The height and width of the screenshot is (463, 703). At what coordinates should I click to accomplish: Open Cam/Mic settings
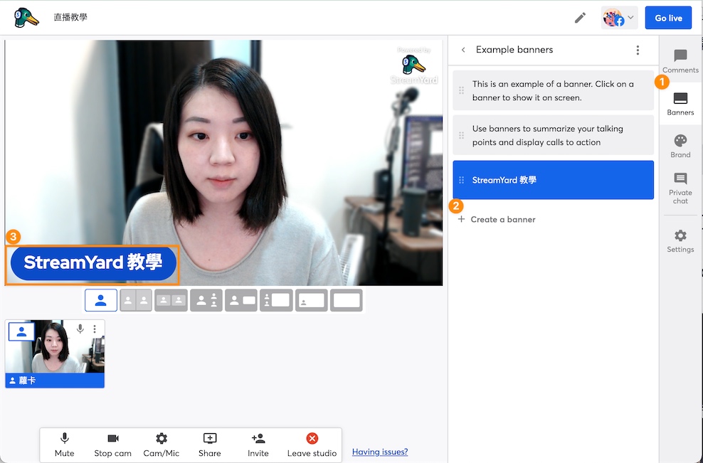pos(162,445)
